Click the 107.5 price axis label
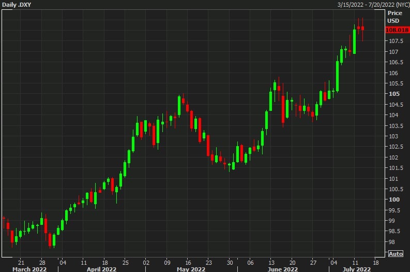This screenshot has width=410, height=272. [x=396, y=41]
